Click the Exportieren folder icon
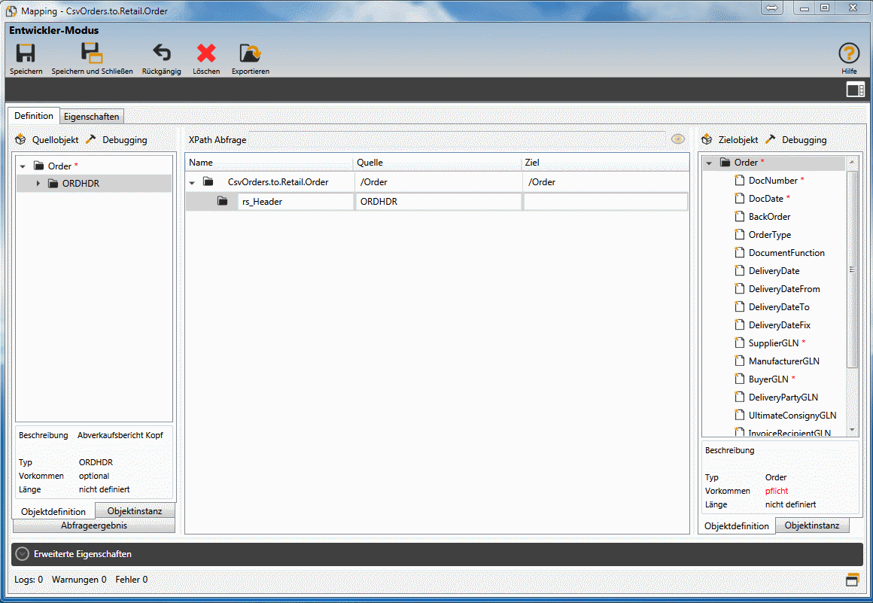 click(250, 53)
